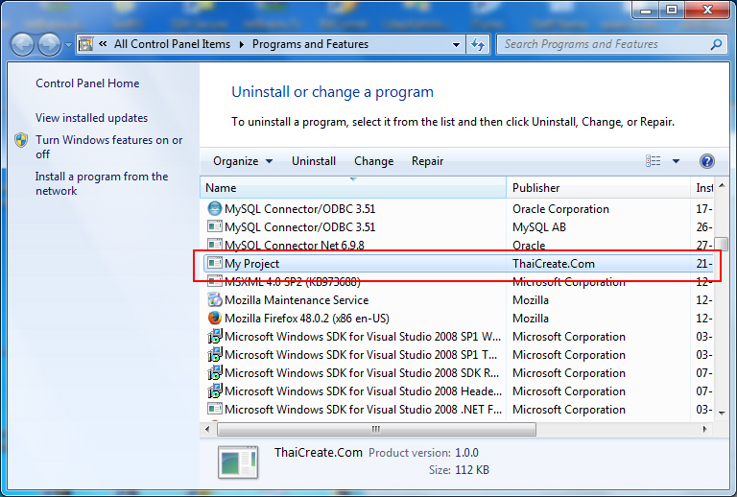
Task: Click Programs and Features breadcrumb
Action: (x=310, y=44)
